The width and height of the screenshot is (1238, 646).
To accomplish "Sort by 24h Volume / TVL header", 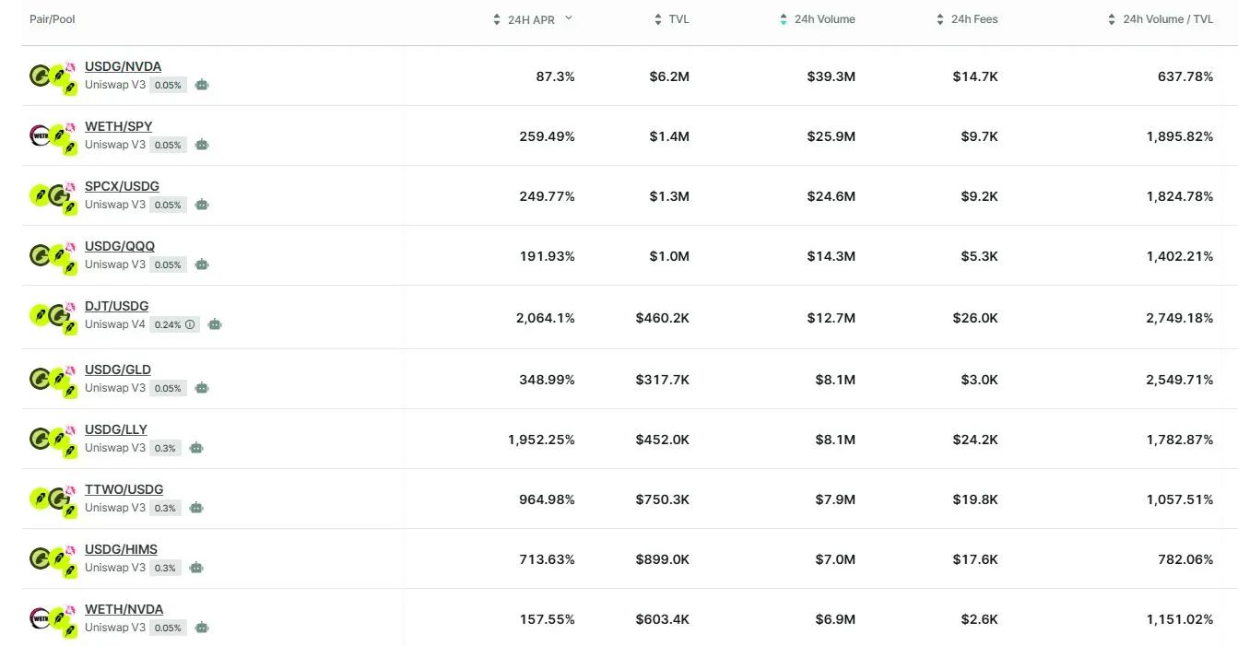I will (1168, 19).
